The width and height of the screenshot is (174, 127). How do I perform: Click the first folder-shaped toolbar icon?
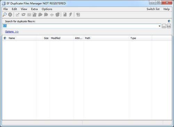pos(40,15)
